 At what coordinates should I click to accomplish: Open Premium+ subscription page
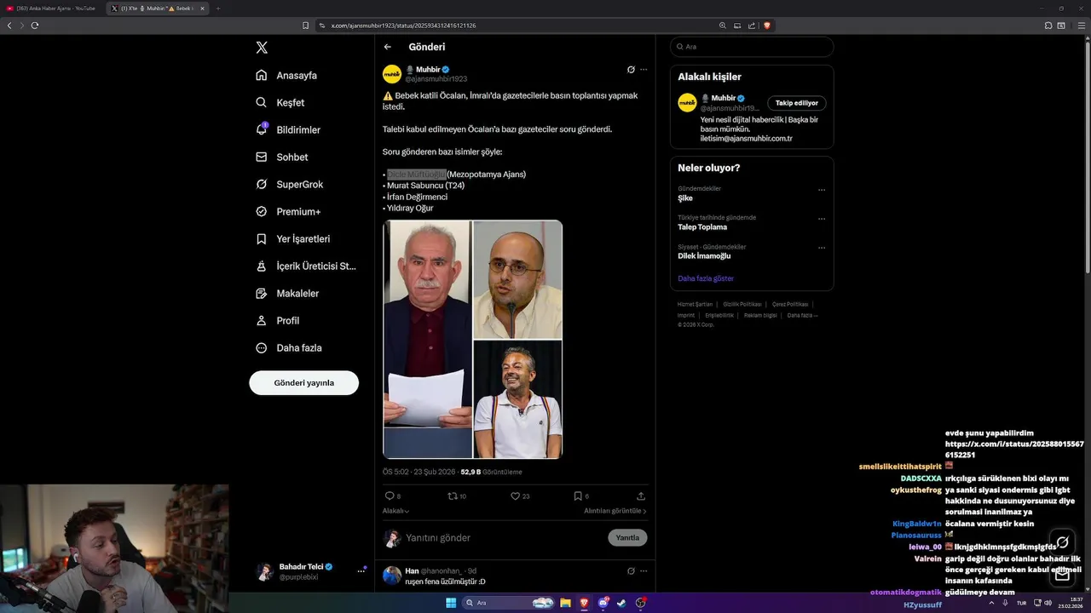coord(288,211)
